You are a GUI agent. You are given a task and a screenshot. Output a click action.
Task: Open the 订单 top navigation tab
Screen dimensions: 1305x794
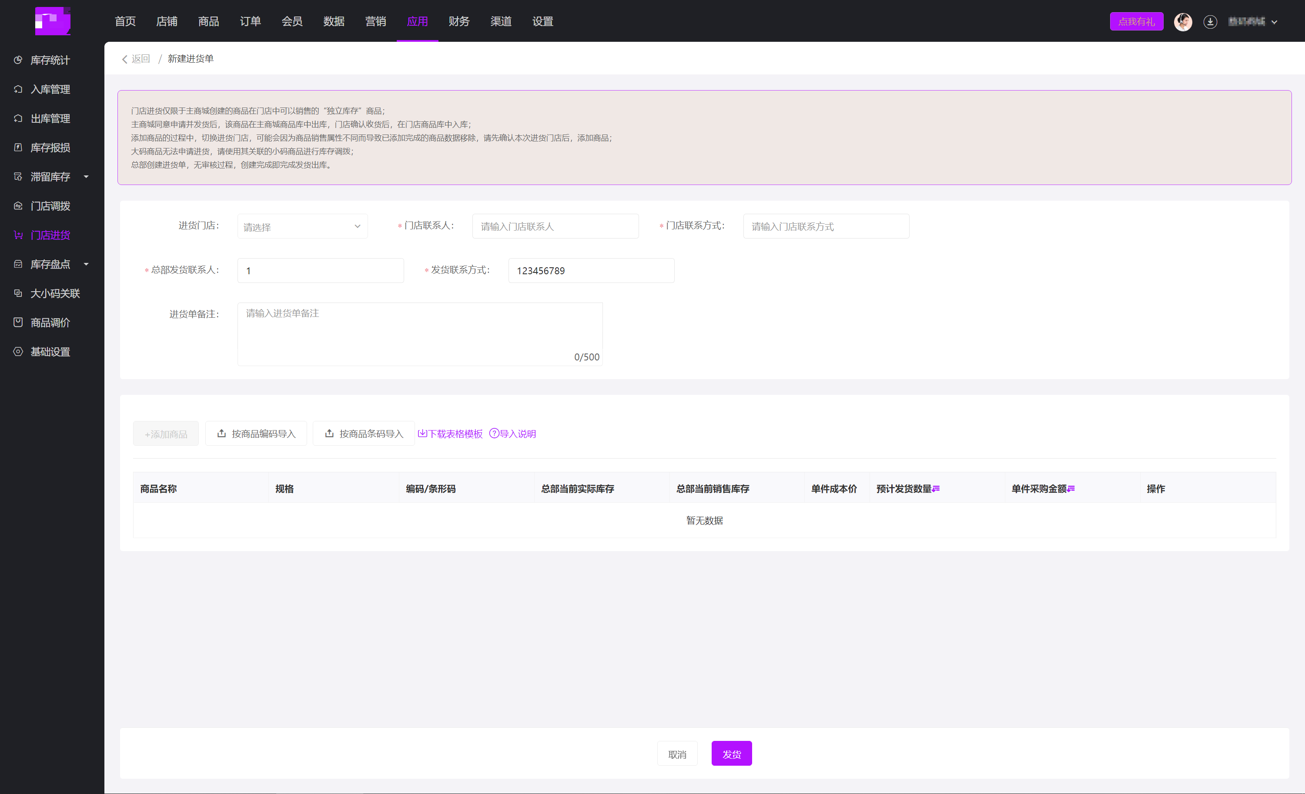coord(250,21)
